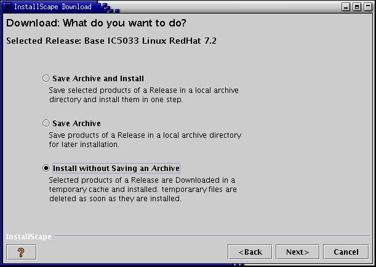Click the InstallScape Download title bar text
Viewport: 376px width, 267px height.
52,7
